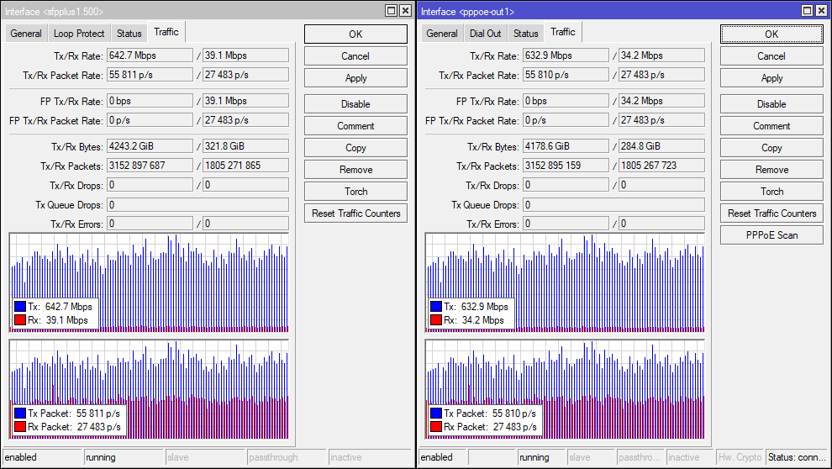This screenshot has height=469, width=832.
Task: Click Tx Queue Drops field in sfpplus1.500
Action: 198,205
